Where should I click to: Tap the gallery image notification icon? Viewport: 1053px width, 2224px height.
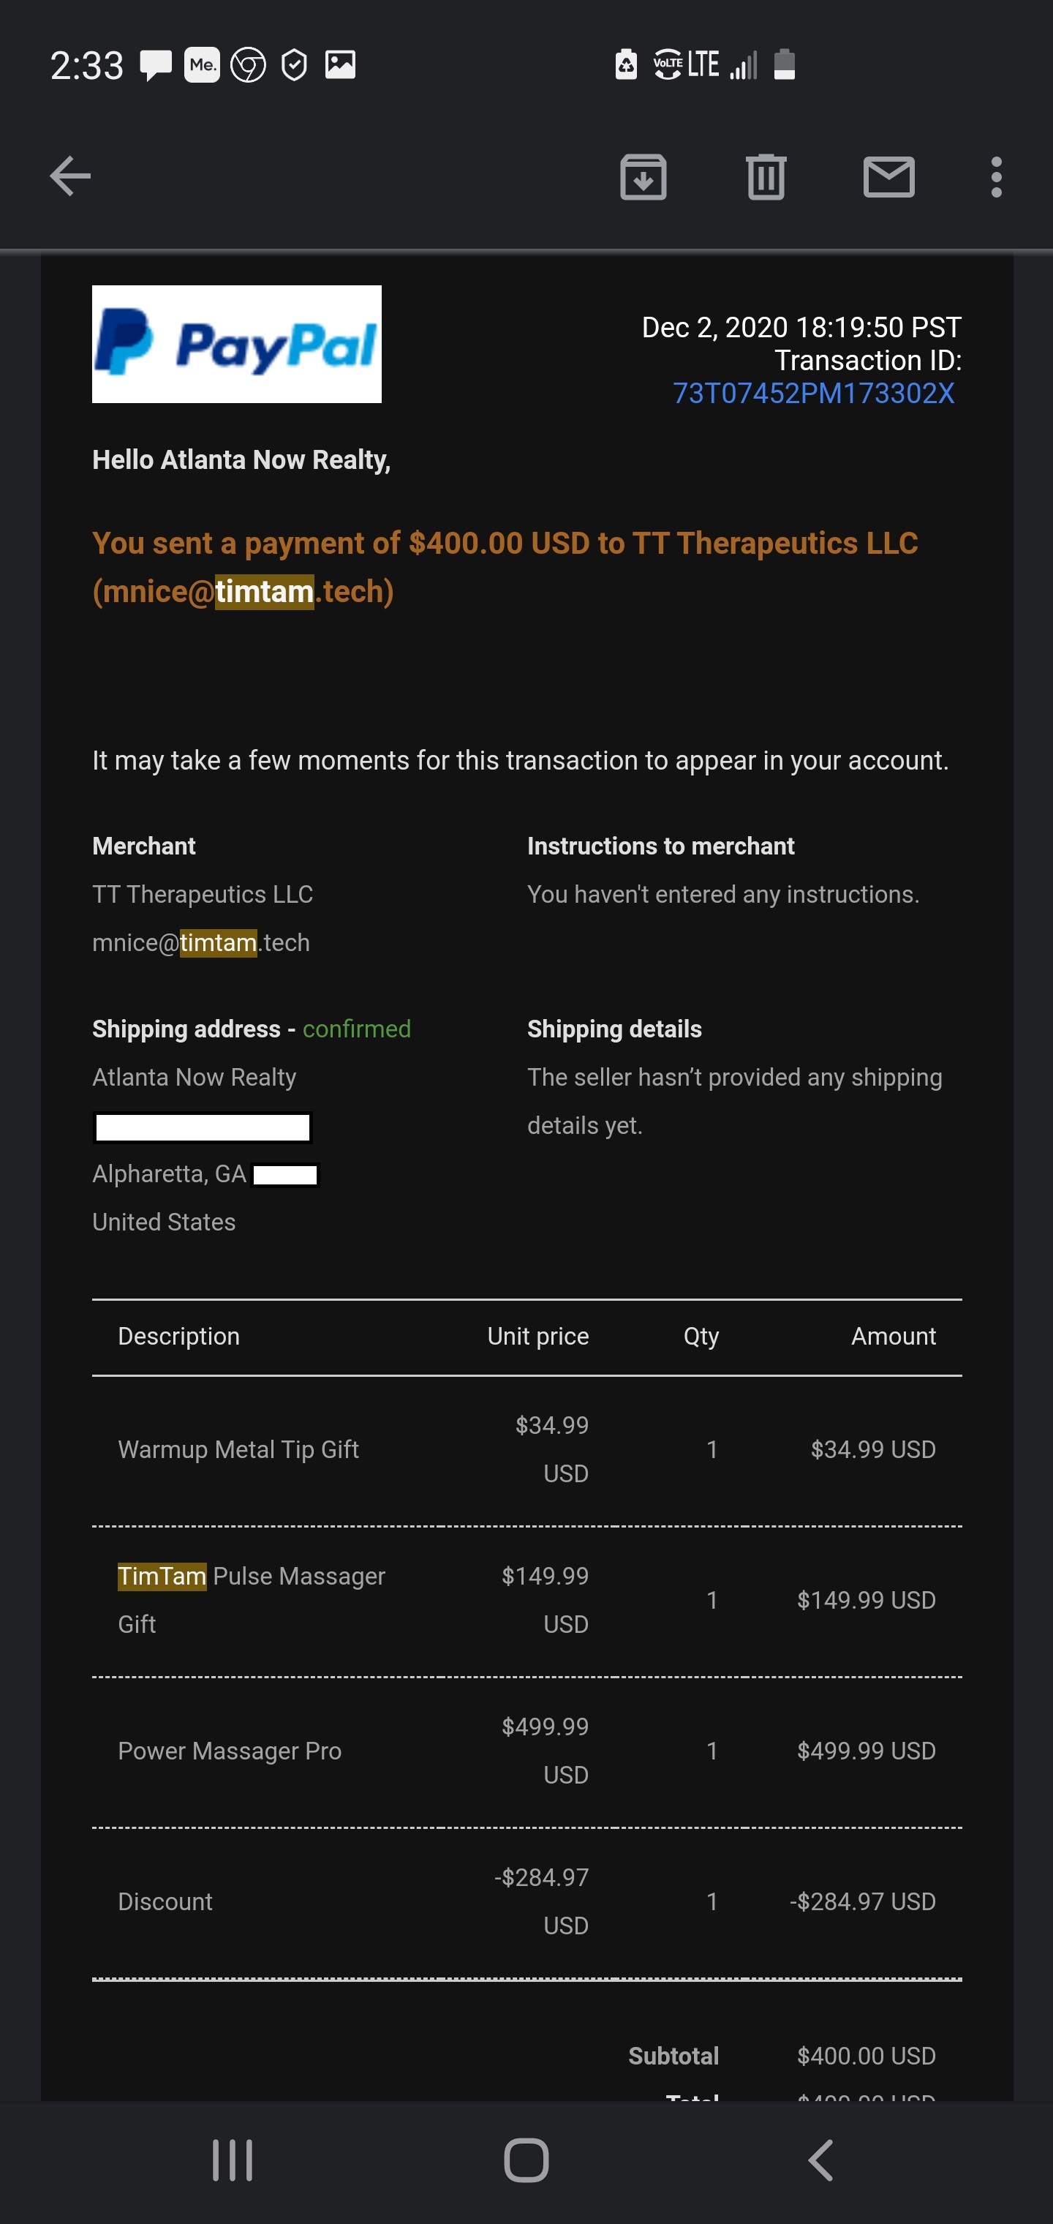tap(340, 65)
